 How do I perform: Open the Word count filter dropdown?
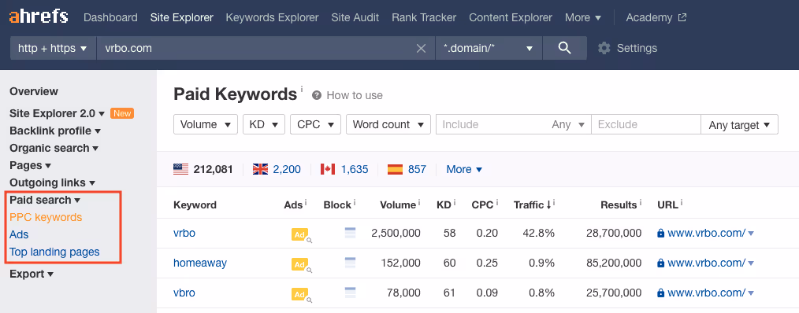point(388,125)
